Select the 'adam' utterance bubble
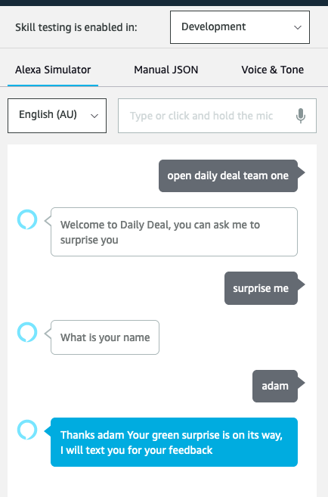 [275, 386]
